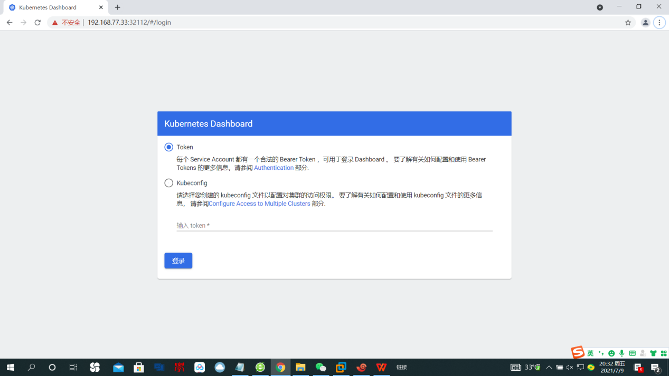Click the blue 登录 login button
Image resolution: width=669 pixels, height=376 pixels.
[178, 261]
